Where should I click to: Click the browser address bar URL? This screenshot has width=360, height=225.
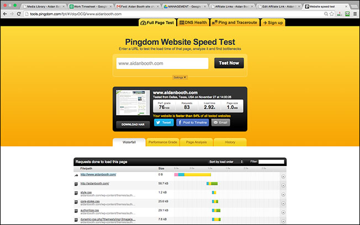pos(76,14)
